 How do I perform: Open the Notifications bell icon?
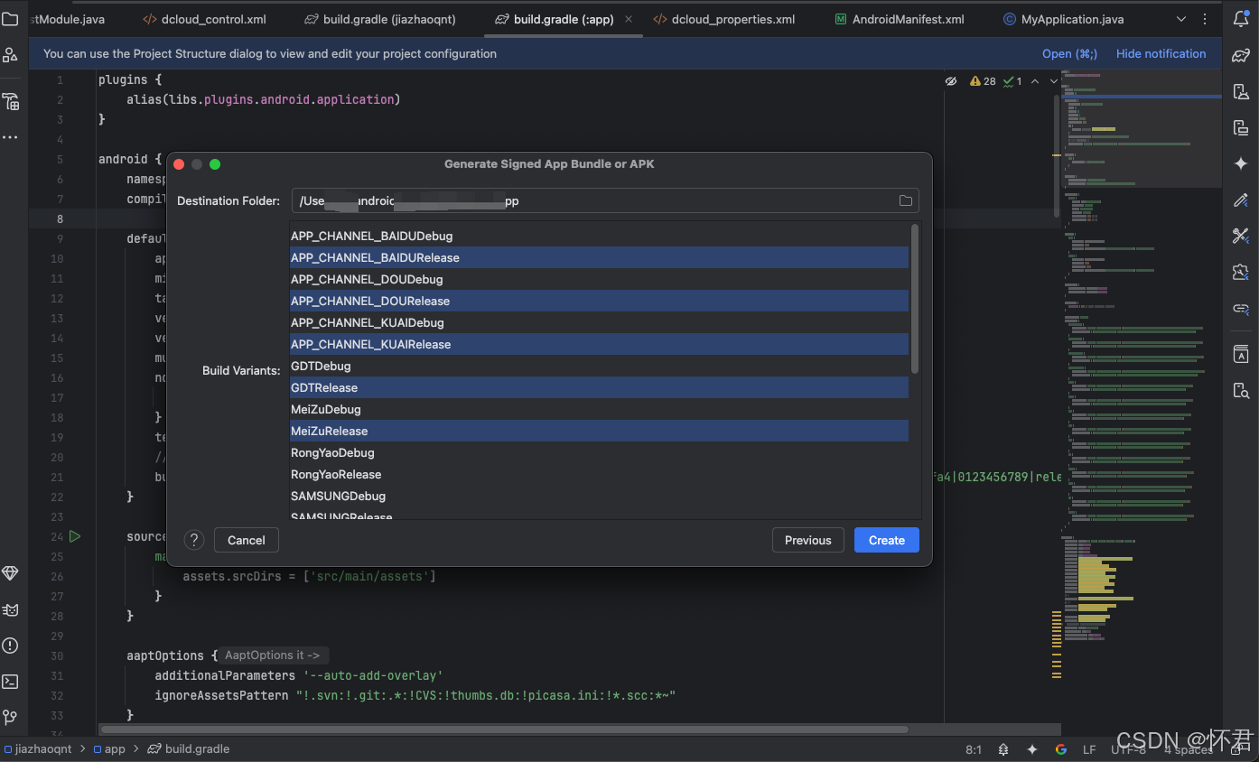[x=1241, y=19]
